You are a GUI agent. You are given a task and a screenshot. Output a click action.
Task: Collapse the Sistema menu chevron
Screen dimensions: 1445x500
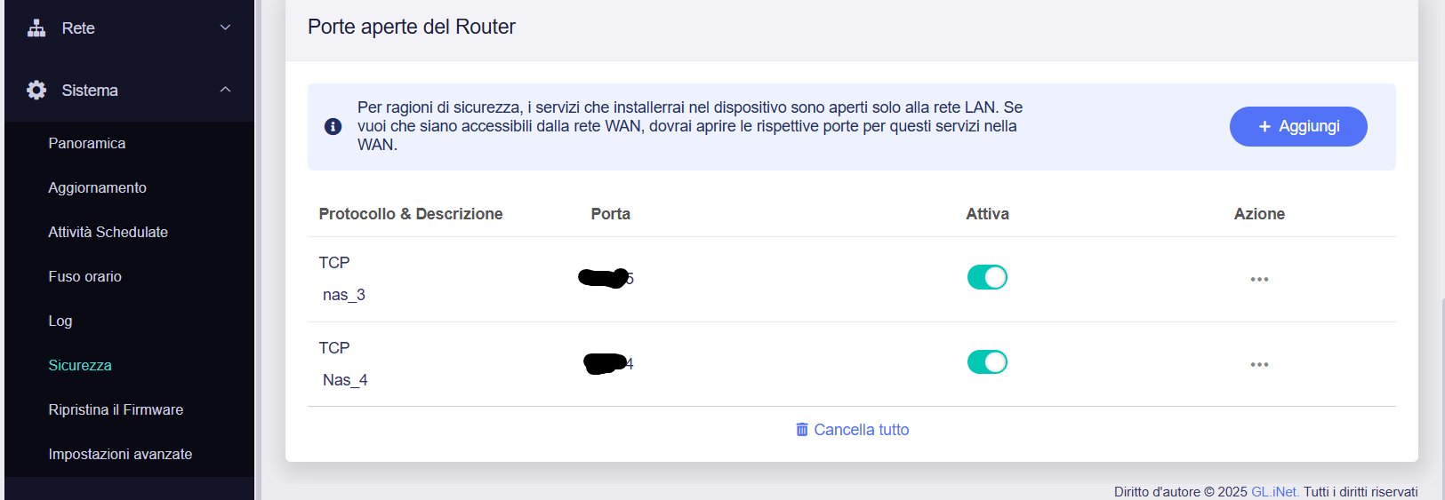[x=225, y=90]
